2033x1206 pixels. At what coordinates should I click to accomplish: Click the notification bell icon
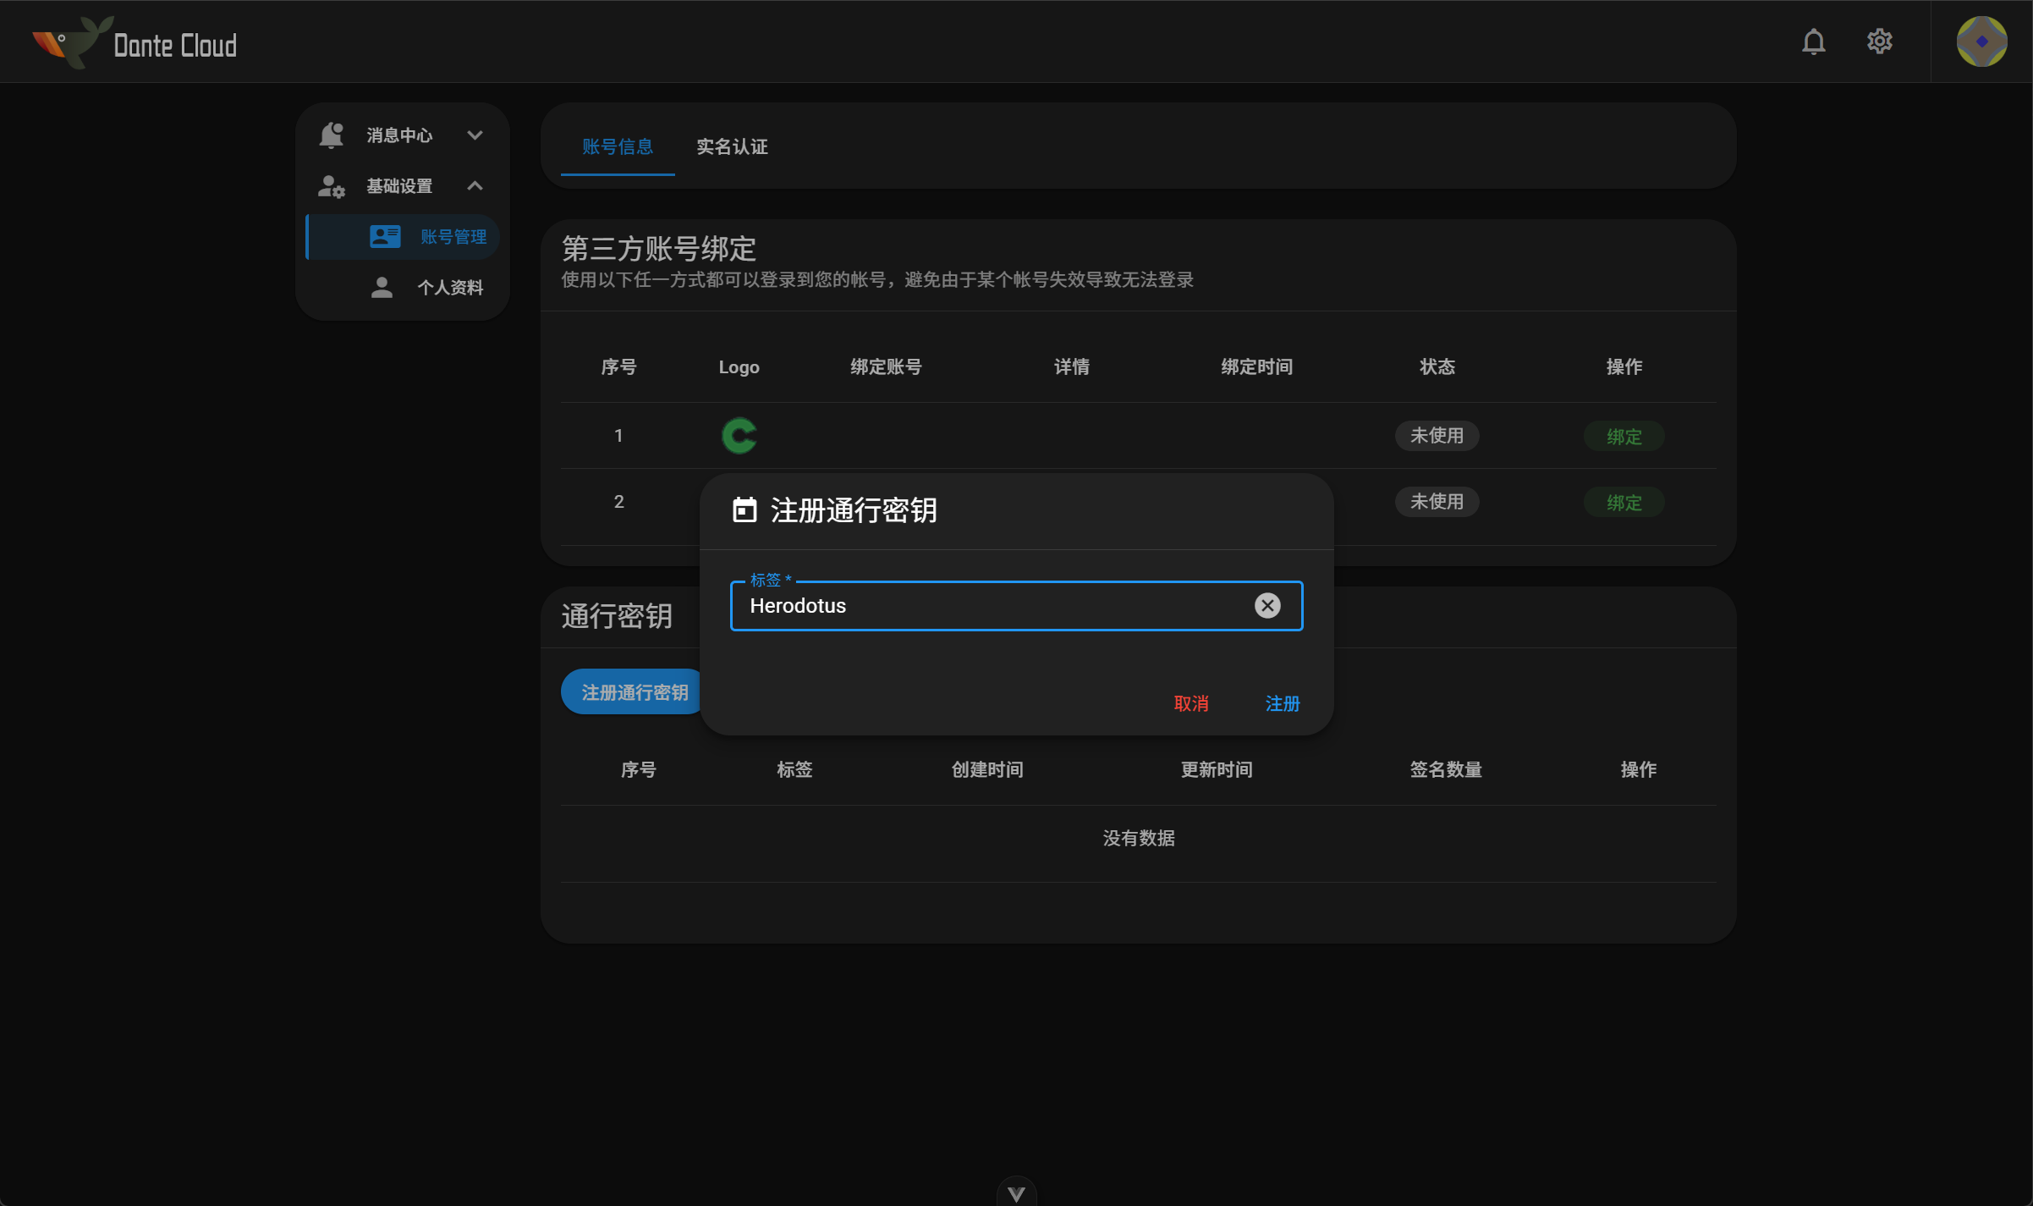[x=1813, y=41]
